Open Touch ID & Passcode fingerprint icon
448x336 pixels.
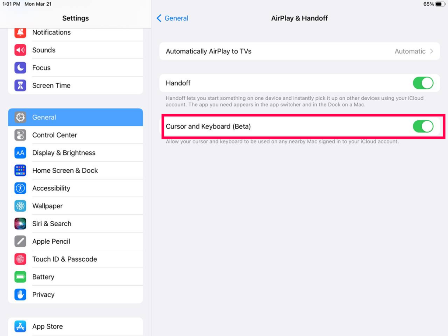20,259
